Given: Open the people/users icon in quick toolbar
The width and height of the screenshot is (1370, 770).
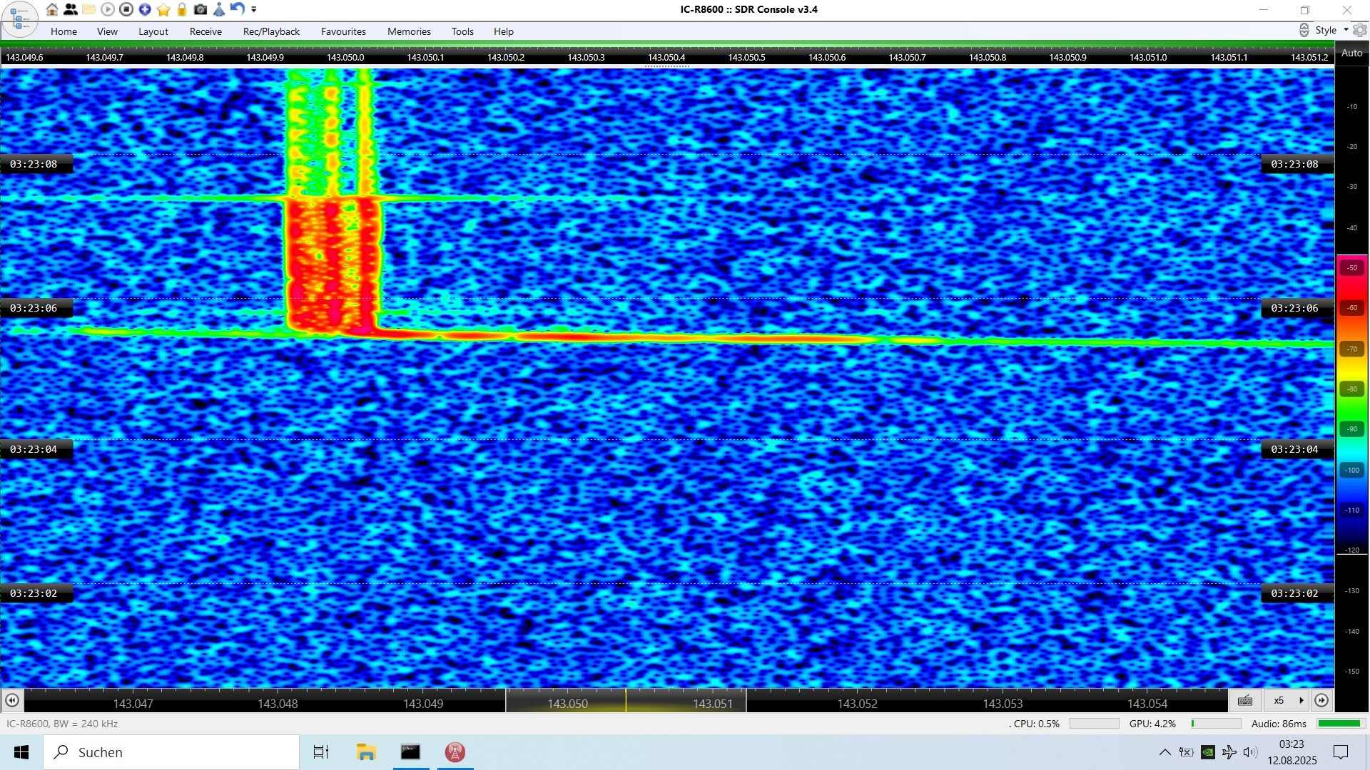Looking at the screenshot, I should (70, 9).
